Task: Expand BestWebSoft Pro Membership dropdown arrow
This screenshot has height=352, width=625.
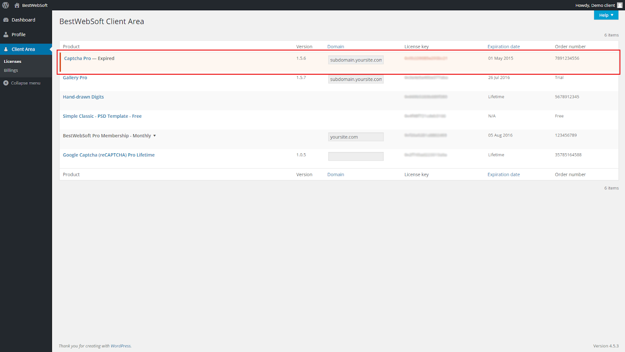Action: 154,136
